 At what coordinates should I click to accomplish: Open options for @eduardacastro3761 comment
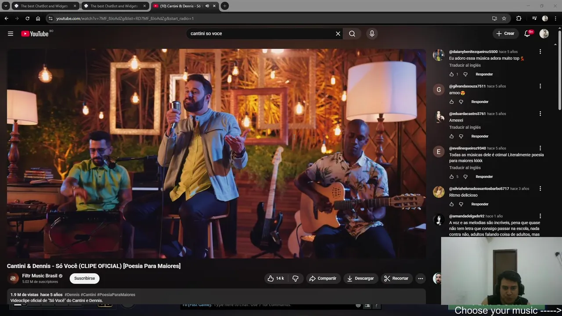540,113
